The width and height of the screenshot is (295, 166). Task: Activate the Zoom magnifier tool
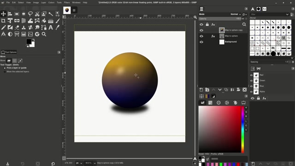pyautogui.click(x=44, y=34)
